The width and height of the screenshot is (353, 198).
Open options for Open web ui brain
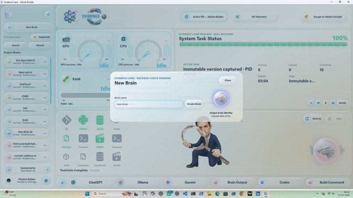coord(45,74)
